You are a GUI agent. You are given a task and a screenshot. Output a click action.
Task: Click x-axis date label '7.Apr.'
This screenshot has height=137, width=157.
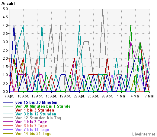9,96
